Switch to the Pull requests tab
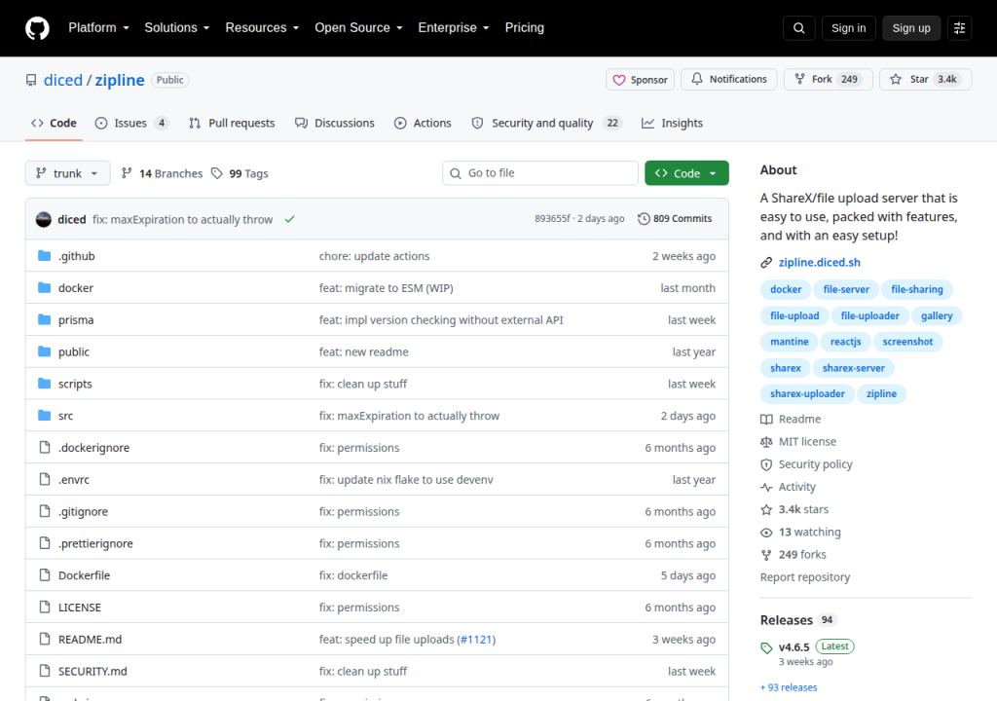Image resolution: width=997 pixels, height=701 pixels. (x=232, y=123)
